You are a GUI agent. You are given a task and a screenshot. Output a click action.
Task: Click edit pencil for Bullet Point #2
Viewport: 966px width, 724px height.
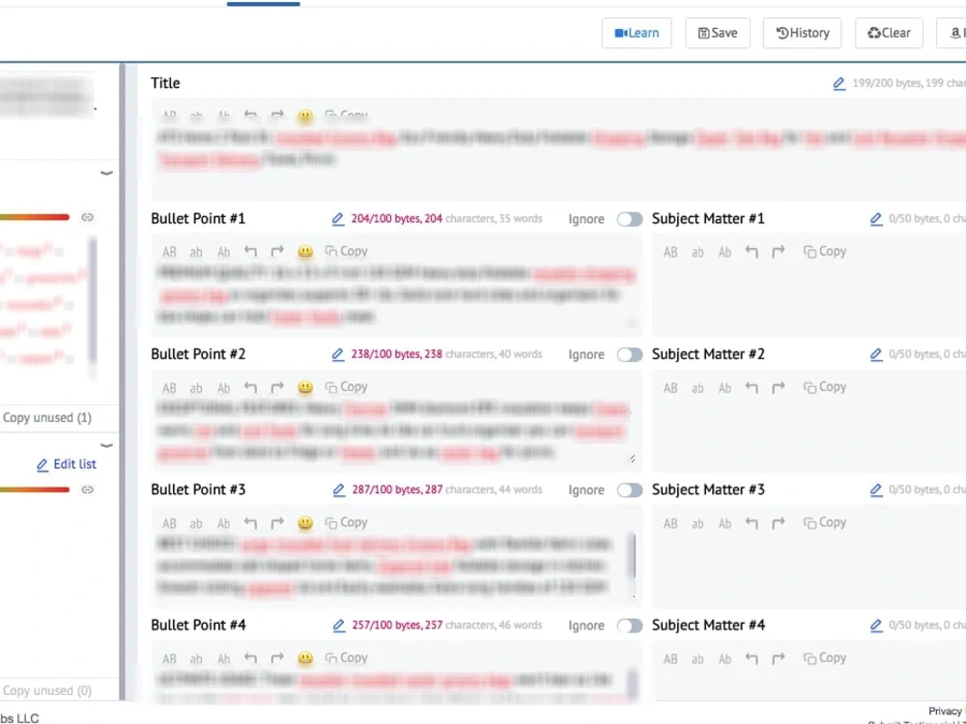pos(337,354)
